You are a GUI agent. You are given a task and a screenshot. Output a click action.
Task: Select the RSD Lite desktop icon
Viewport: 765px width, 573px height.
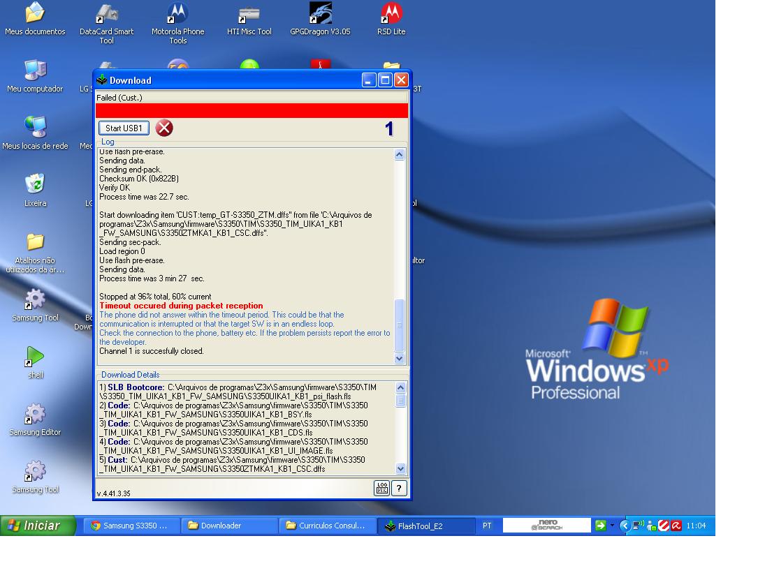click(x=391, y=20)
